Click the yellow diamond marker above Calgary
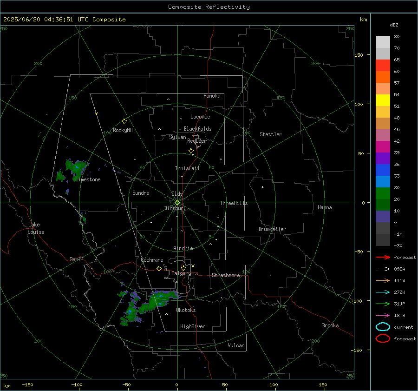Screen dimensions: 418x391 pyautogui.click(x=183, y=268)
